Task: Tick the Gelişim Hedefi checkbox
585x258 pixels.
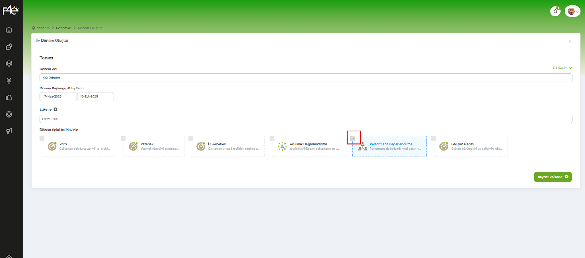Action: (x=434, y=139)
